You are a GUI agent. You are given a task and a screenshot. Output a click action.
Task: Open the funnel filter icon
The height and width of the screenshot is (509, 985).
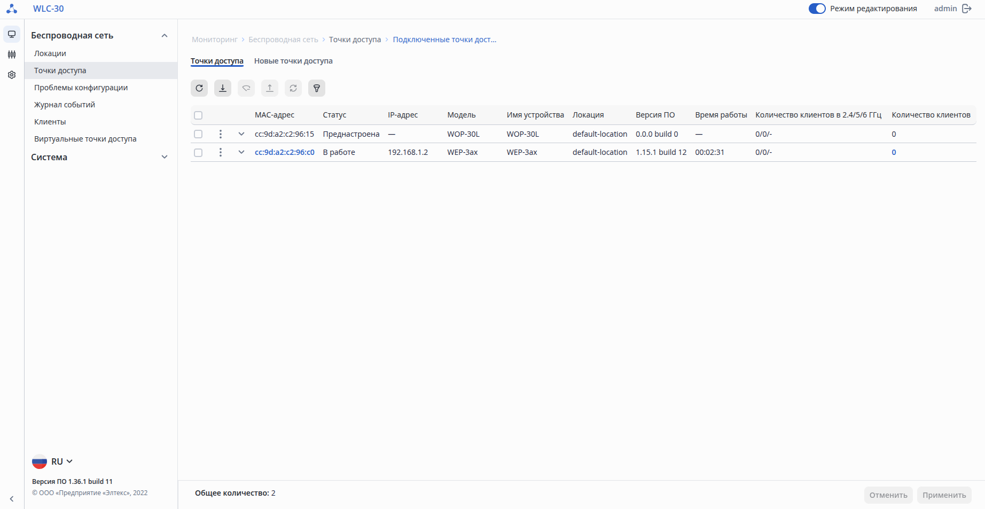pyautogui.click(x=317, y=88)
